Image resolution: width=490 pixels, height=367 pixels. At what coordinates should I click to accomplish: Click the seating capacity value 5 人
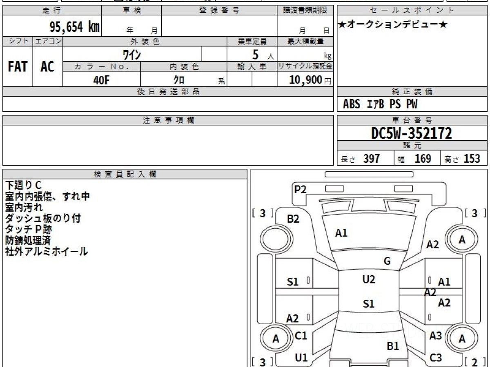tap(263, 55)
